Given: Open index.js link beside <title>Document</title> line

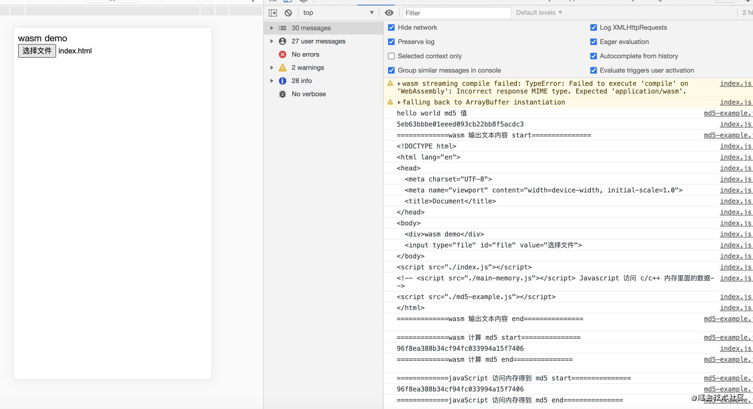Looking at the screenshot, I should point(736,201).
